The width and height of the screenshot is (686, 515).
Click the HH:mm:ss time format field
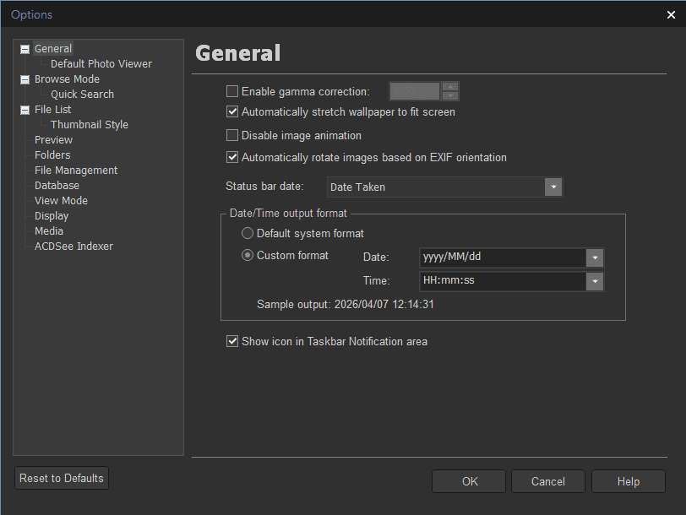(x=503, y=281)
